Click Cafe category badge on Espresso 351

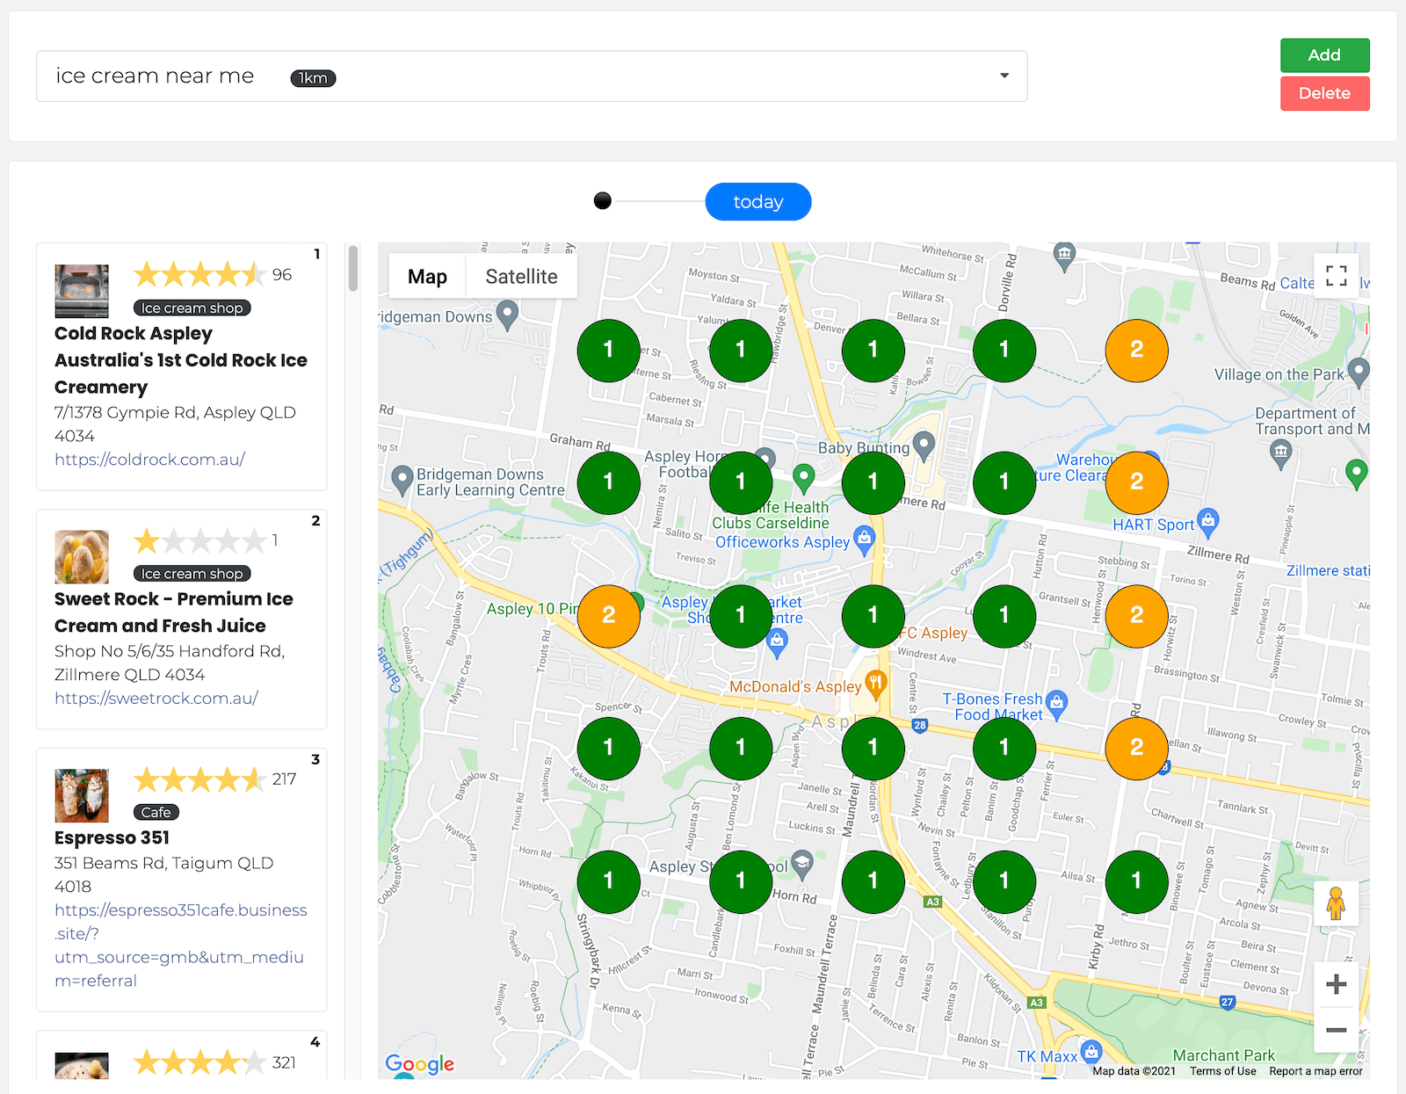[x=156, y=812]
